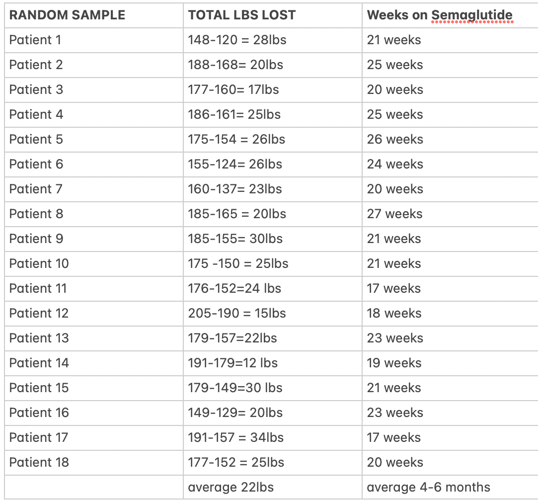
Task: Select the TOTAL LBS LOST header cell
Action: coord(241,15)
